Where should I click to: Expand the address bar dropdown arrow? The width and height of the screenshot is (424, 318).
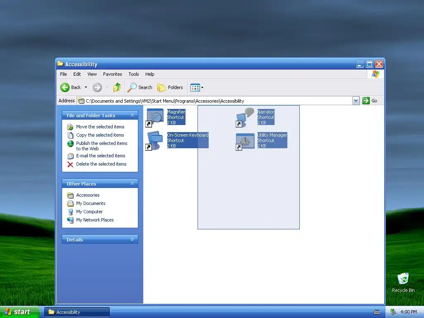[x=356, y=101]
